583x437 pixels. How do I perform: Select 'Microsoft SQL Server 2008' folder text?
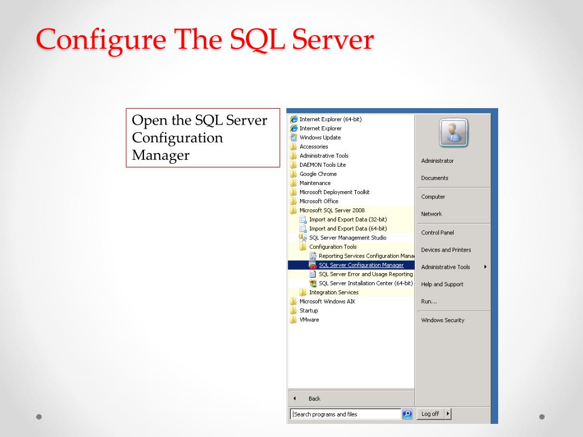(332, 211)
